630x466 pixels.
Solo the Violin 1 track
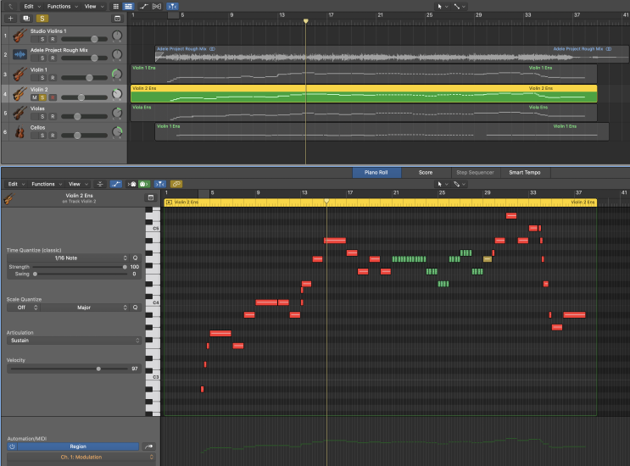click(x=42, y=78)
